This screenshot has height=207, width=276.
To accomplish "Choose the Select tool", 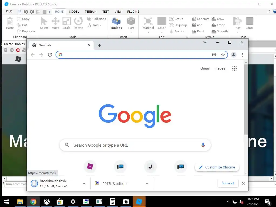I will coord(44,23).
